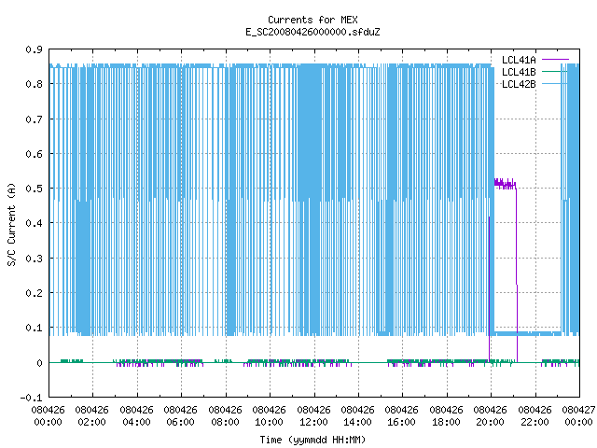Click the y-axis value 0.4
Image resolution: width=597 pixels, height=448 pixels.
34,223
